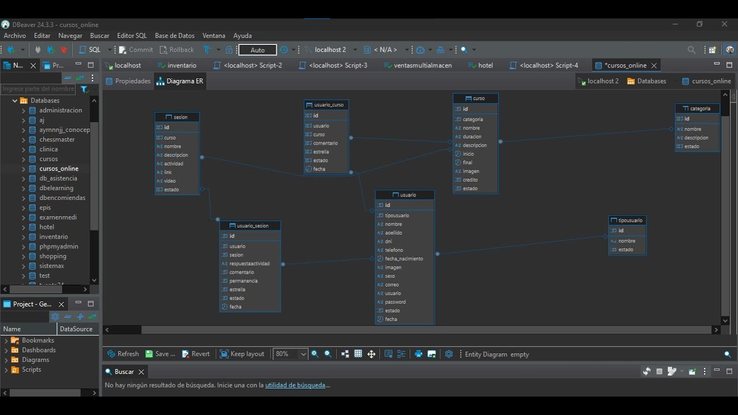Collapse the Databases tree node
Viewport: 738px width, 415px height.
[14, 100]
